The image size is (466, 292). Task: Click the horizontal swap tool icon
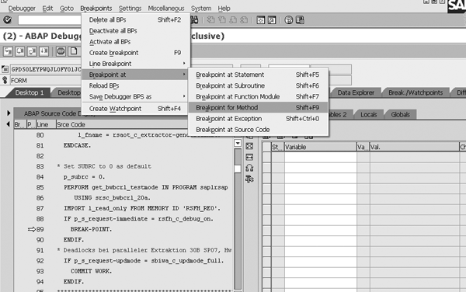(249, 157)
